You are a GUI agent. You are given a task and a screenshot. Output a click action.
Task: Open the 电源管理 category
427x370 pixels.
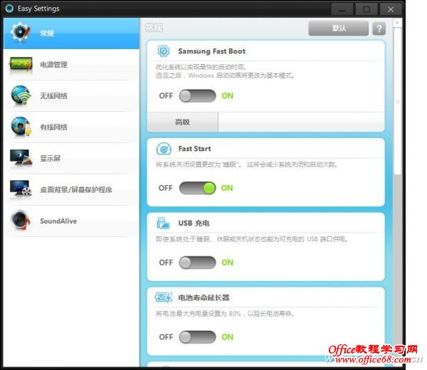(x=71, y=65)
